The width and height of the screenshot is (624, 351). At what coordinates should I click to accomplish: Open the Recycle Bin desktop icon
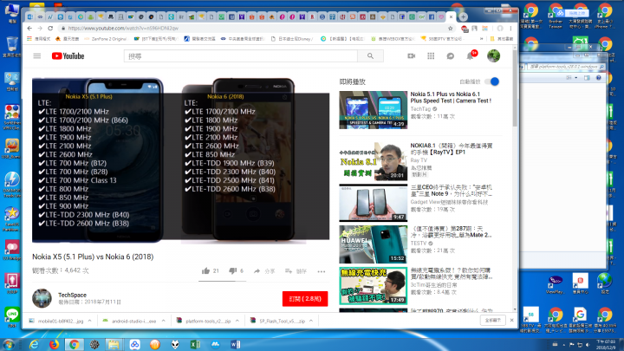coord(12,47)
